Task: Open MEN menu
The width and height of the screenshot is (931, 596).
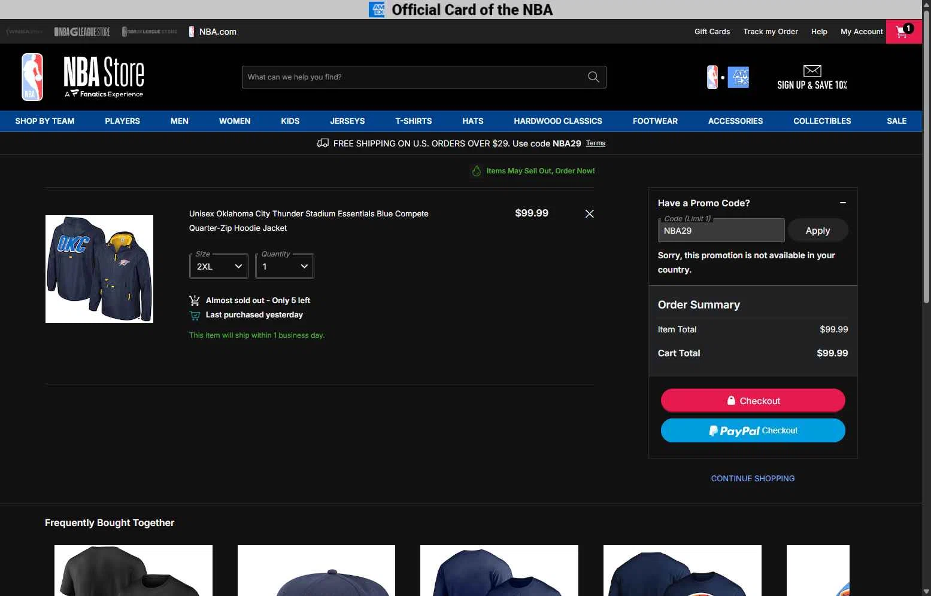Action: coord(180,121)
